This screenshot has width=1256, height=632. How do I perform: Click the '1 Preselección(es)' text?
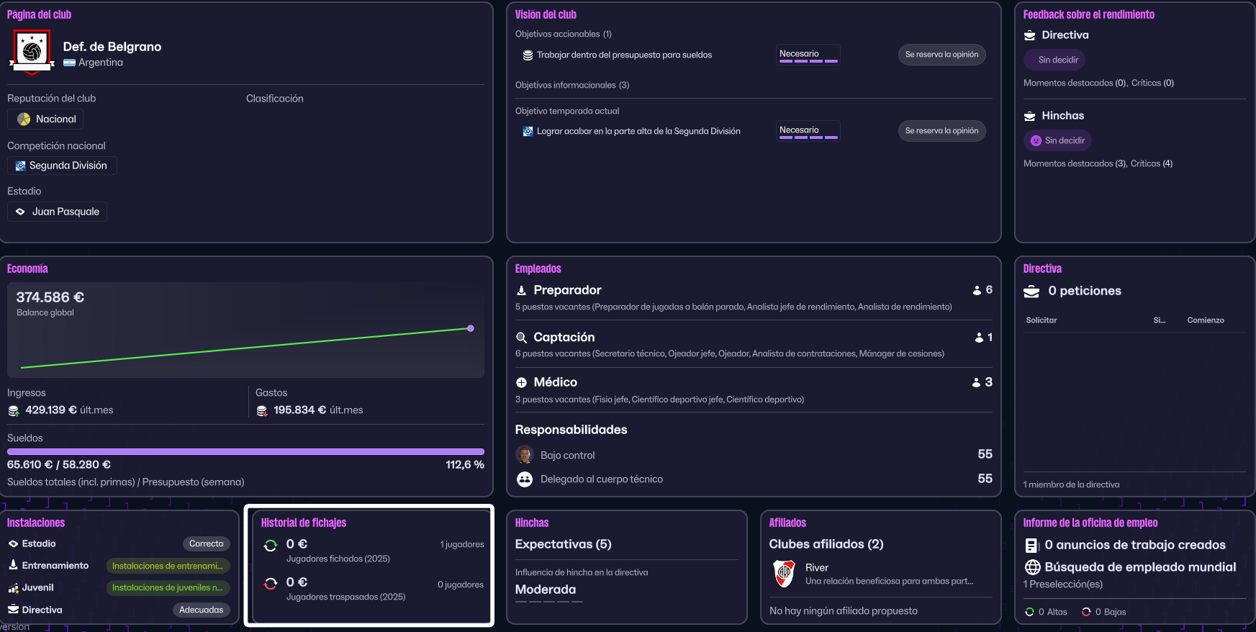point(1063,584)
